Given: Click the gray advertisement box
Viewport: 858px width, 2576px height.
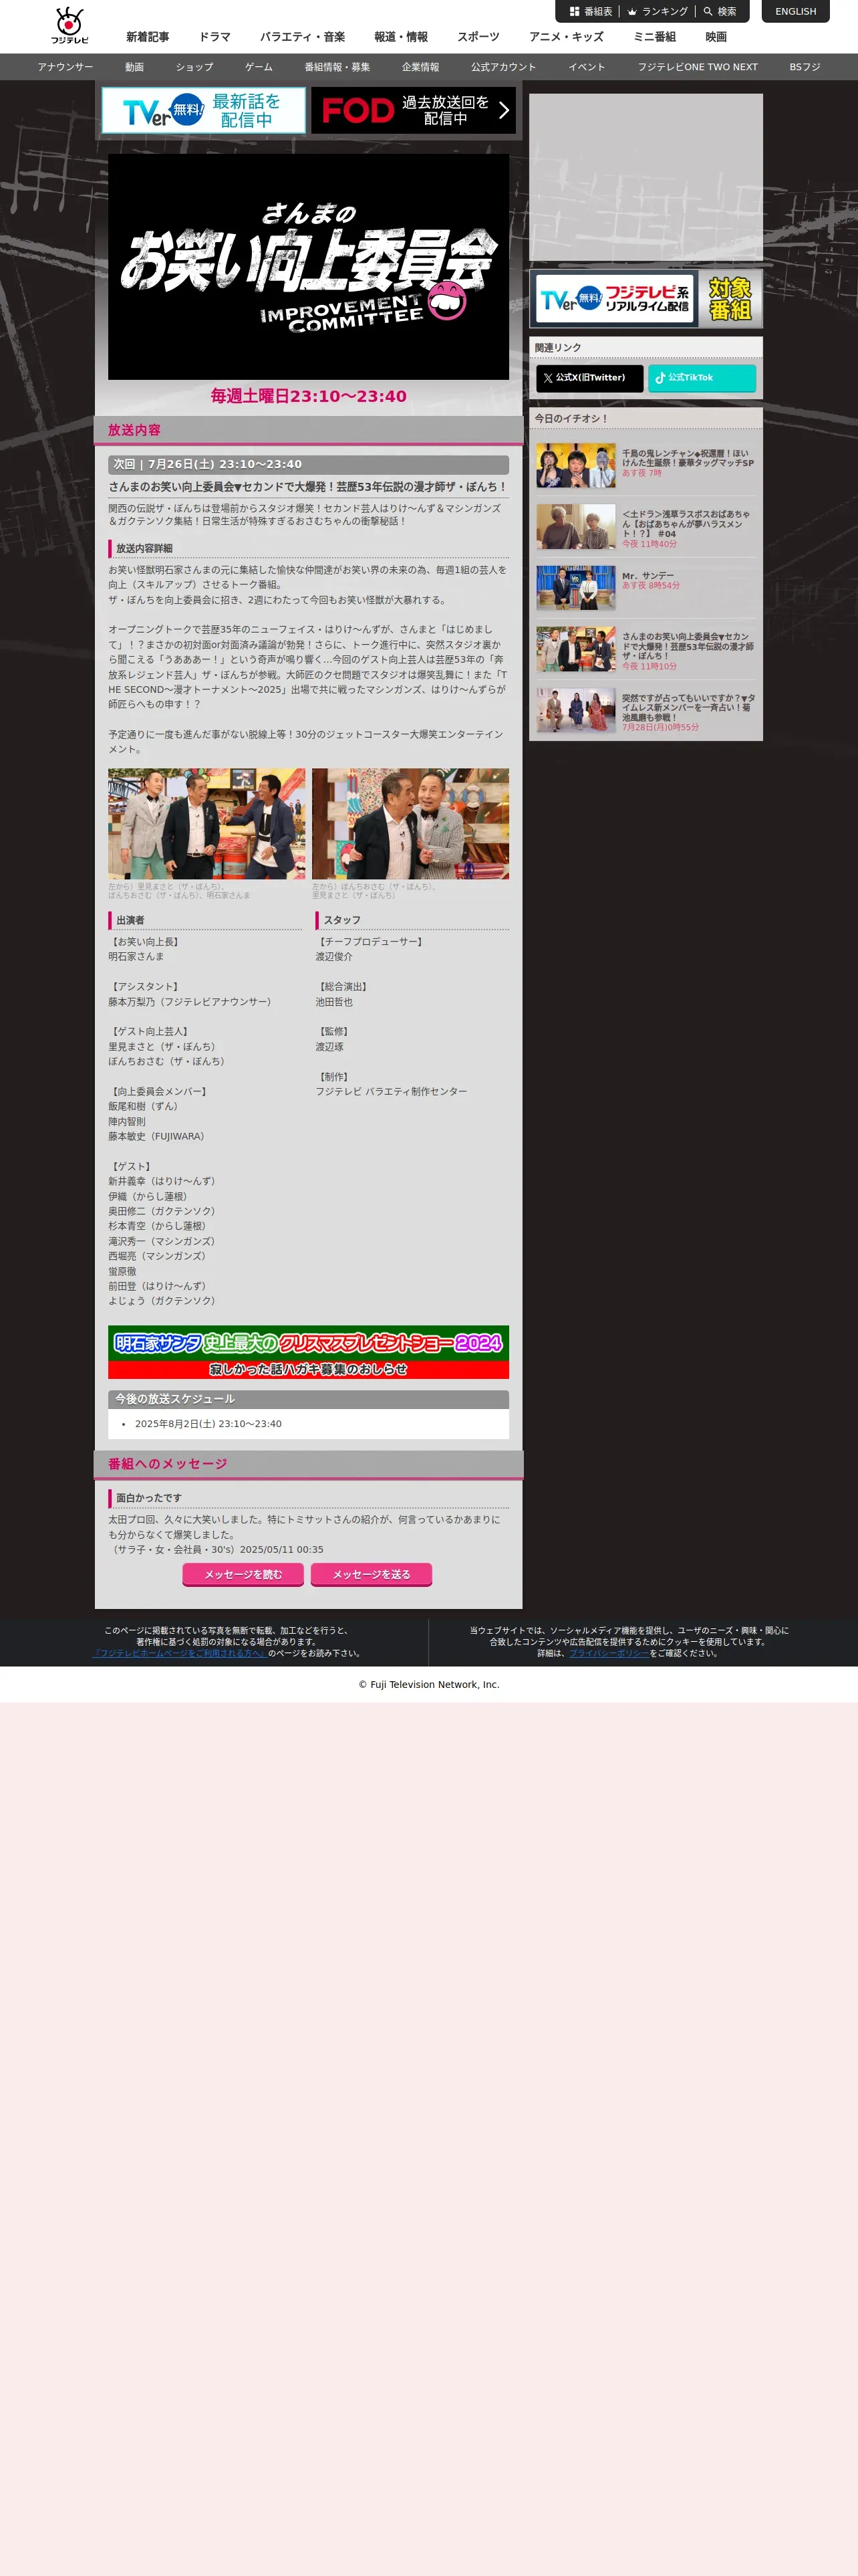Looking at the screenshot, I should click(646, 178).
